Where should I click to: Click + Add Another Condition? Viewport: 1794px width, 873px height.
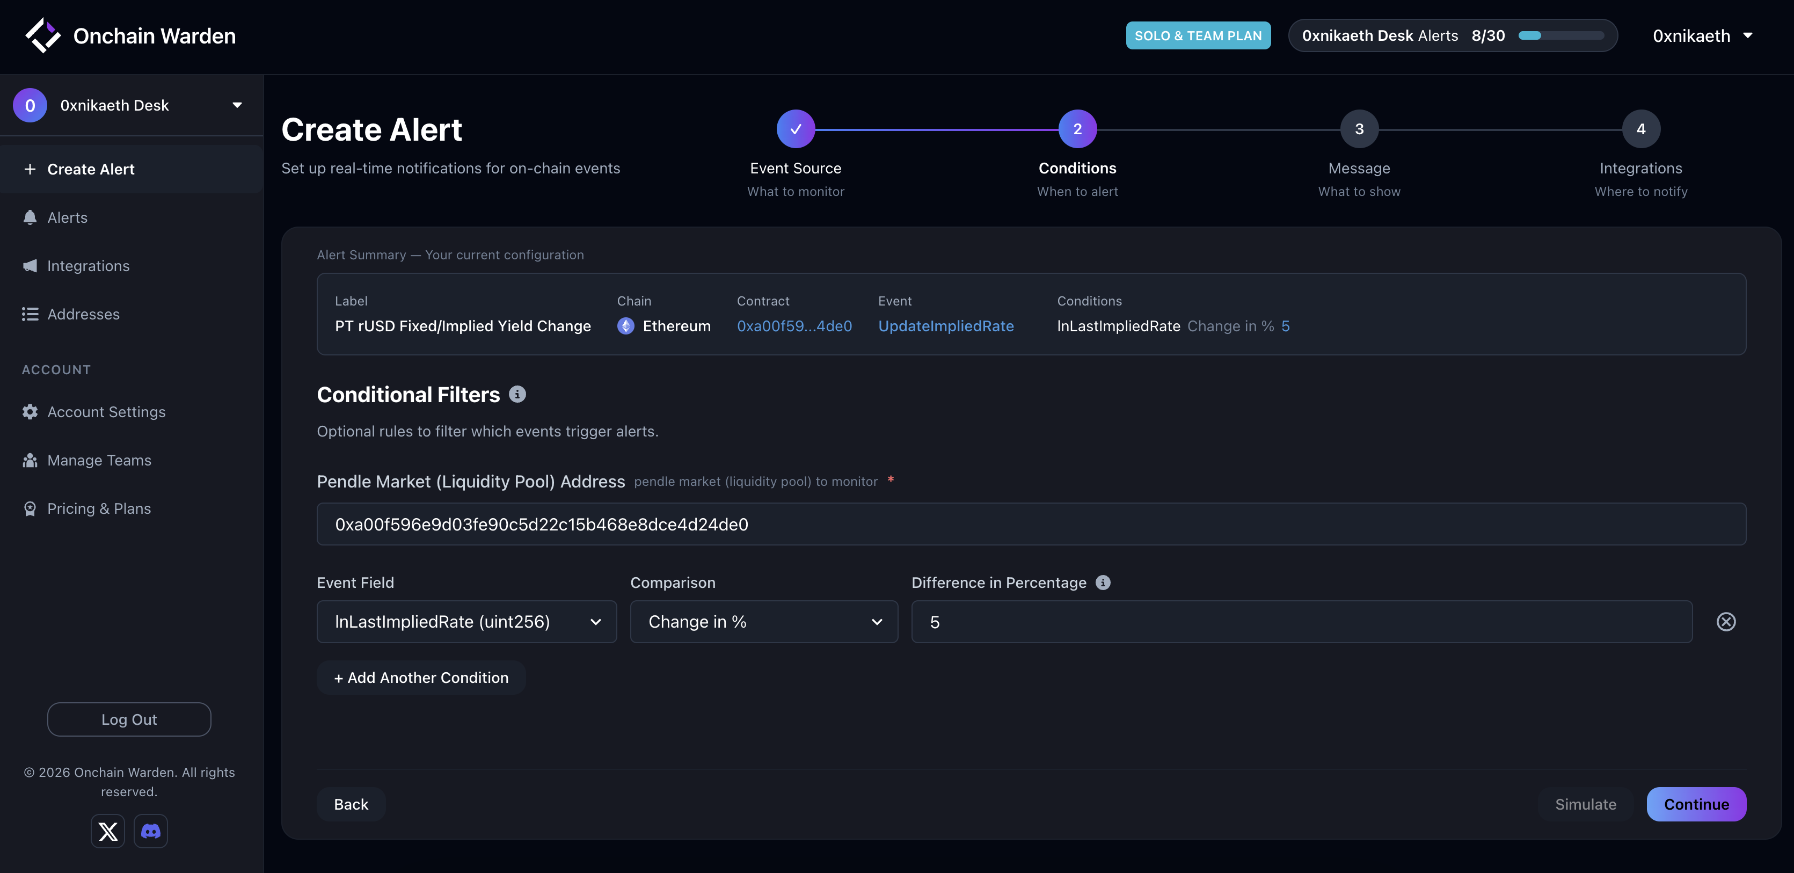pyautogui.click(x=421, y=677)
